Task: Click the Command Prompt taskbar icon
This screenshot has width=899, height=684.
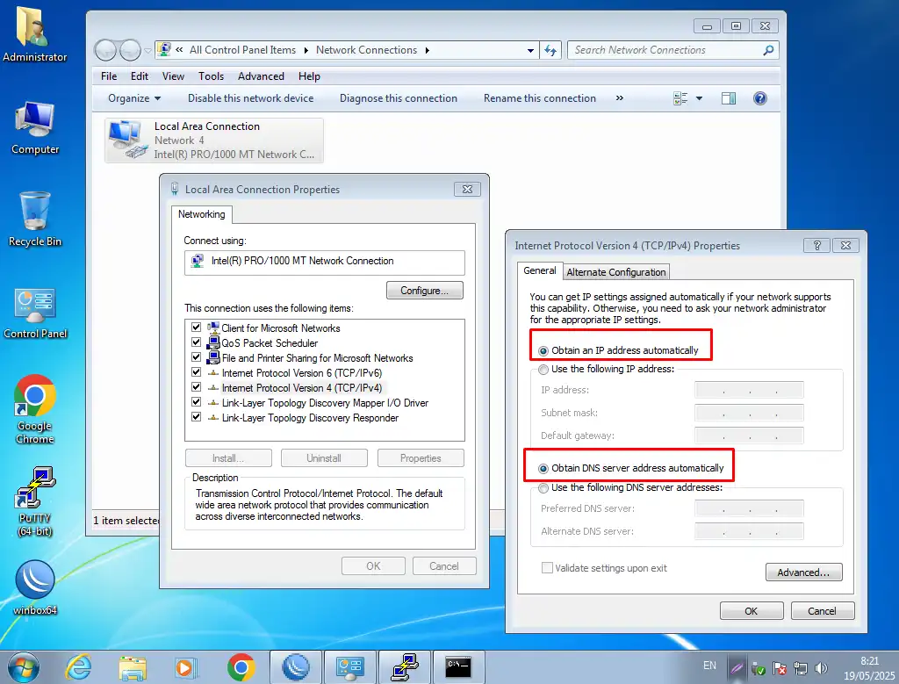Action: coord(458,667)
